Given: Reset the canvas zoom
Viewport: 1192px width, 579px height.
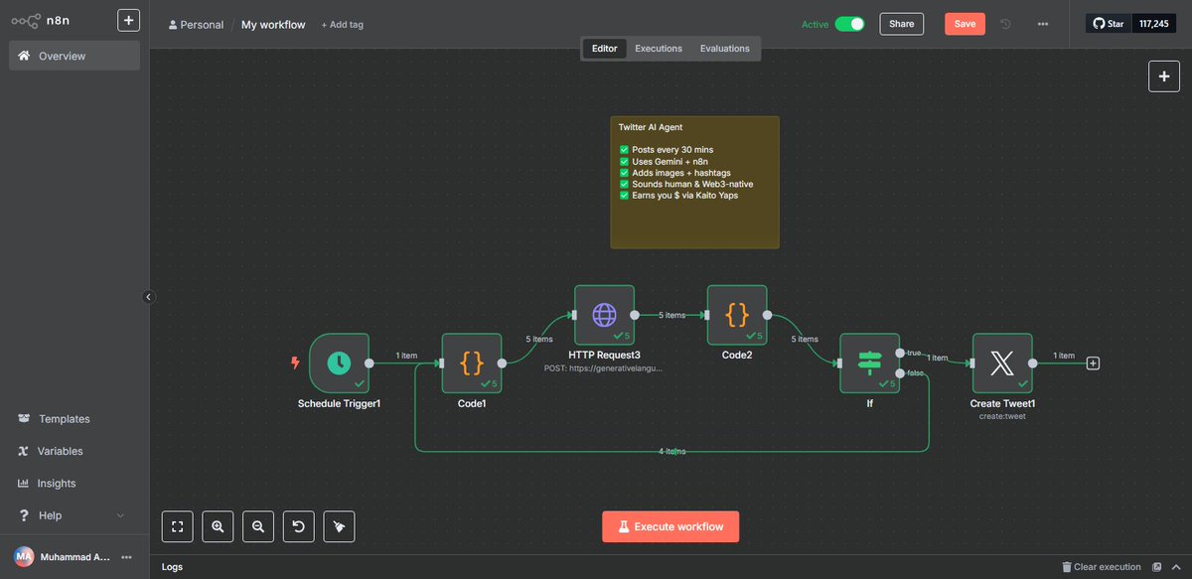Looking at the screenshot, I should [299, 526].
